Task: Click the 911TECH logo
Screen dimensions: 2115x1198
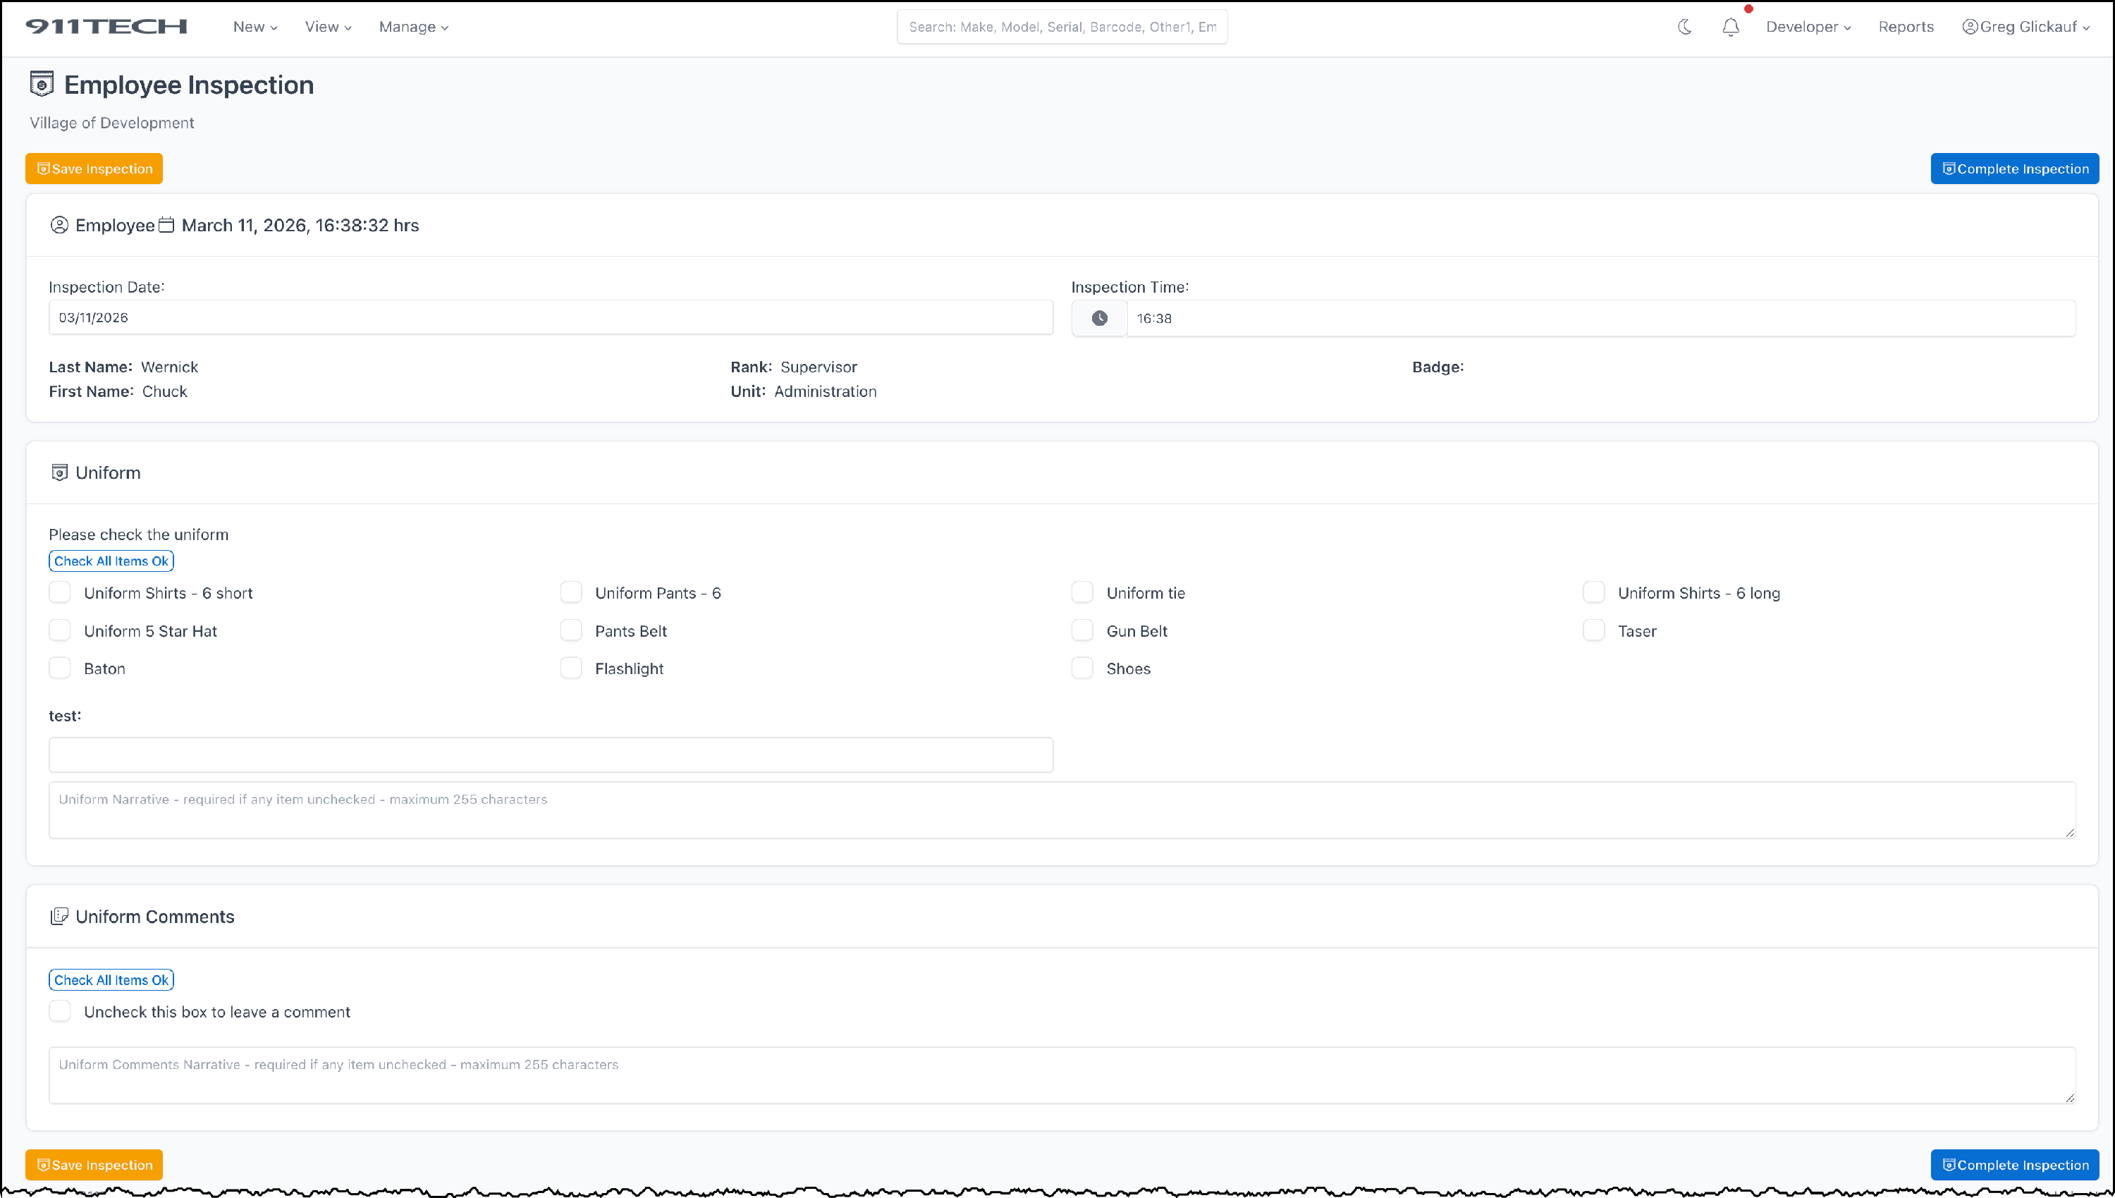Action: click(106, 26)
